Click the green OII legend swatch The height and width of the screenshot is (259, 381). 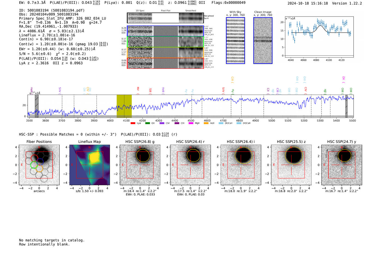coord(148,123)
